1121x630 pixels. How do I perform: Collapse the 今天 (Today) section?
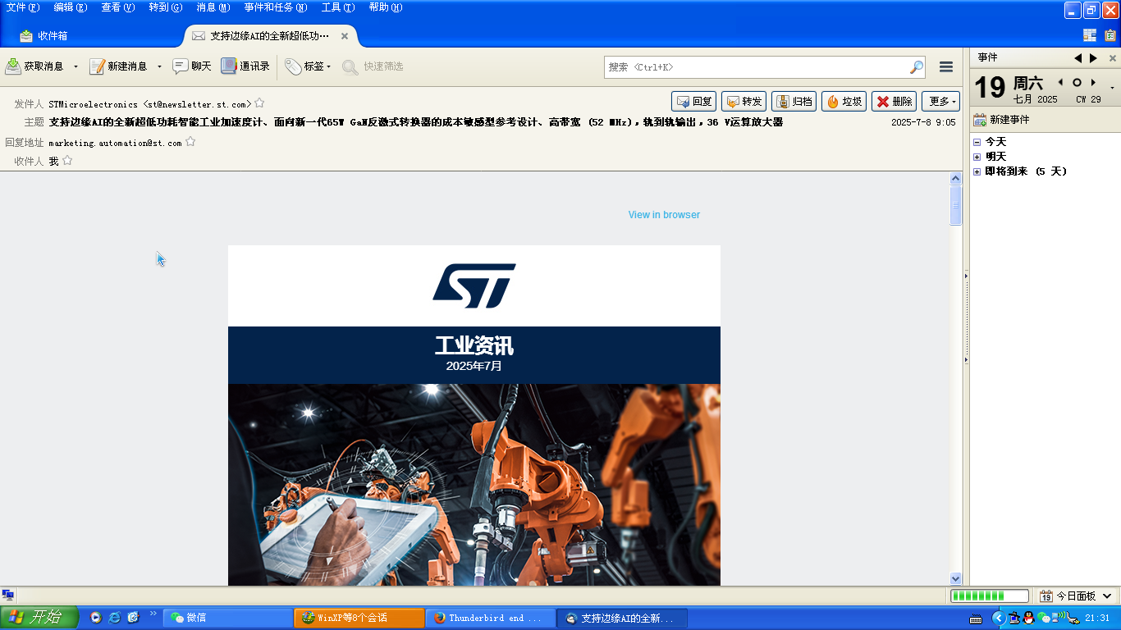pos(977,142)
